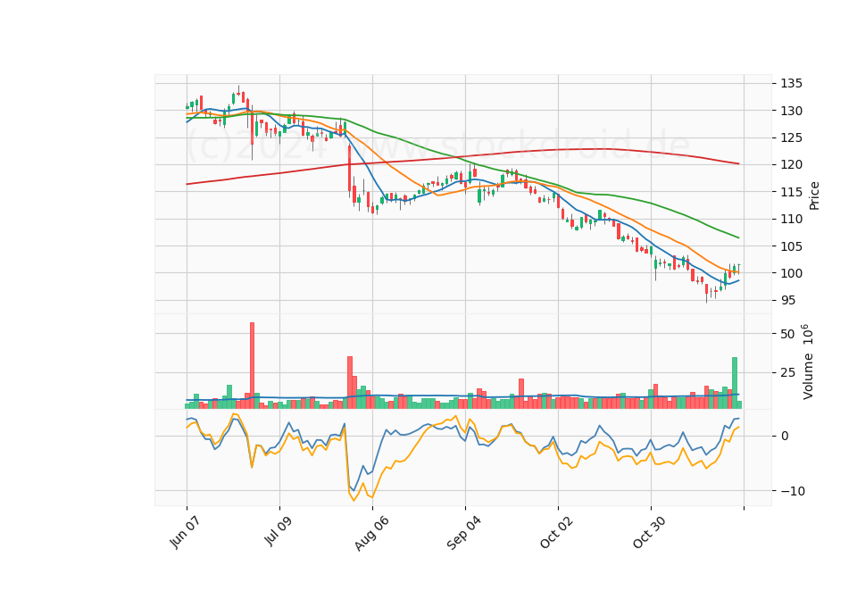
Task: Click the 130 price axis label
Action: (x=791, y=111)
